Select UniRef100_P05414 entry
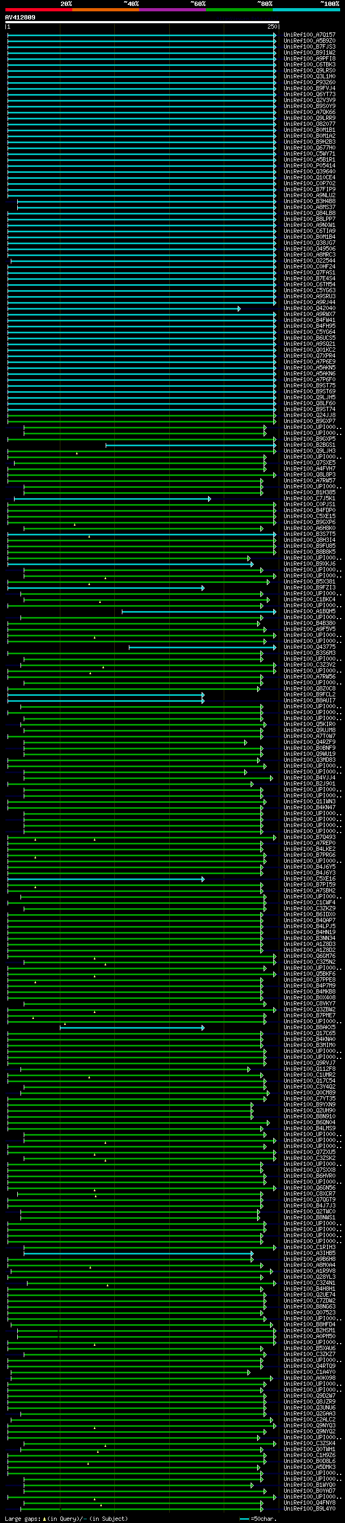The image size is (345, 1523). click(x=309, y=165)
